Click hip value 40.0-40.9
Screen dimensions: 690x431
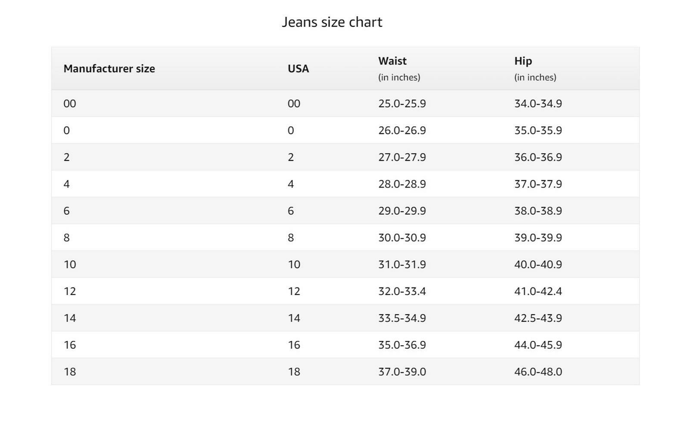pos(538,264)
